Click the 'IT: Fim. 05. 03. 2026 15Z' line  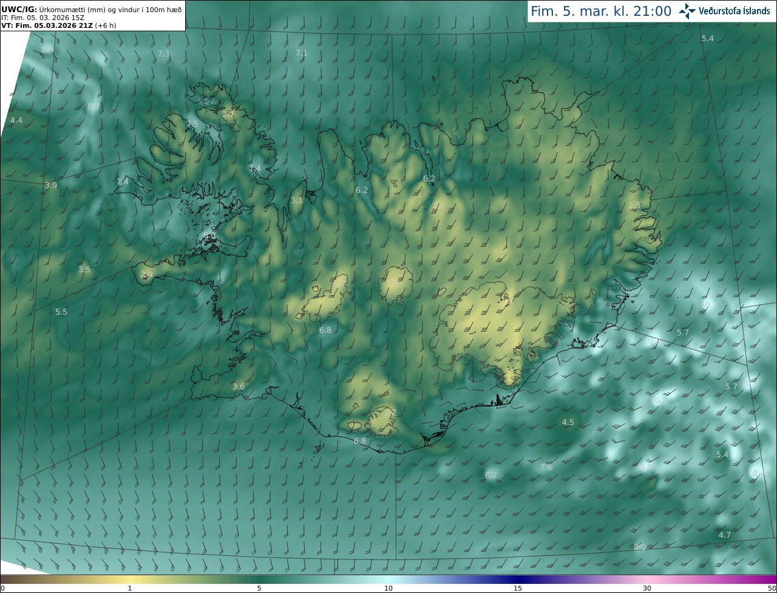[42, 17]
